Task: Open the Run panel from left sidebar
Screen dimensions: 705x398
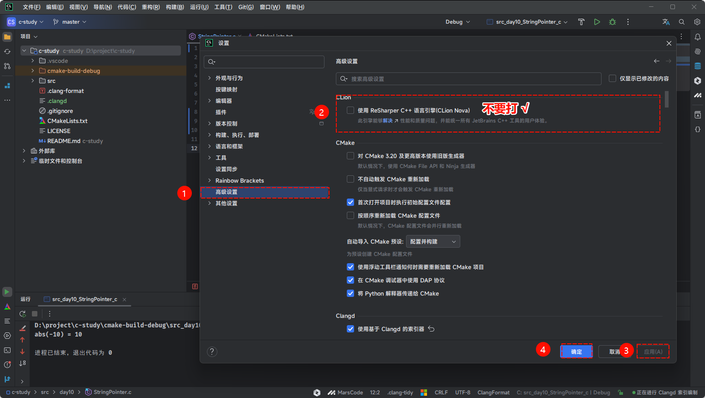Action: (7, 291)
